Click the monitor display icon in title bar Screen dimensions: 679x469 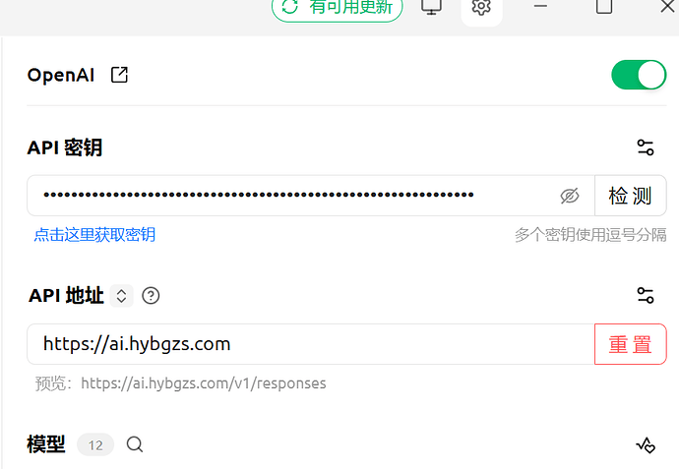[432, 7]
